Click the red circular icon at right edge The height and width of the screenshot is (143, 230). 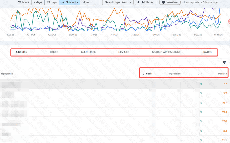[x=229, y=21]
